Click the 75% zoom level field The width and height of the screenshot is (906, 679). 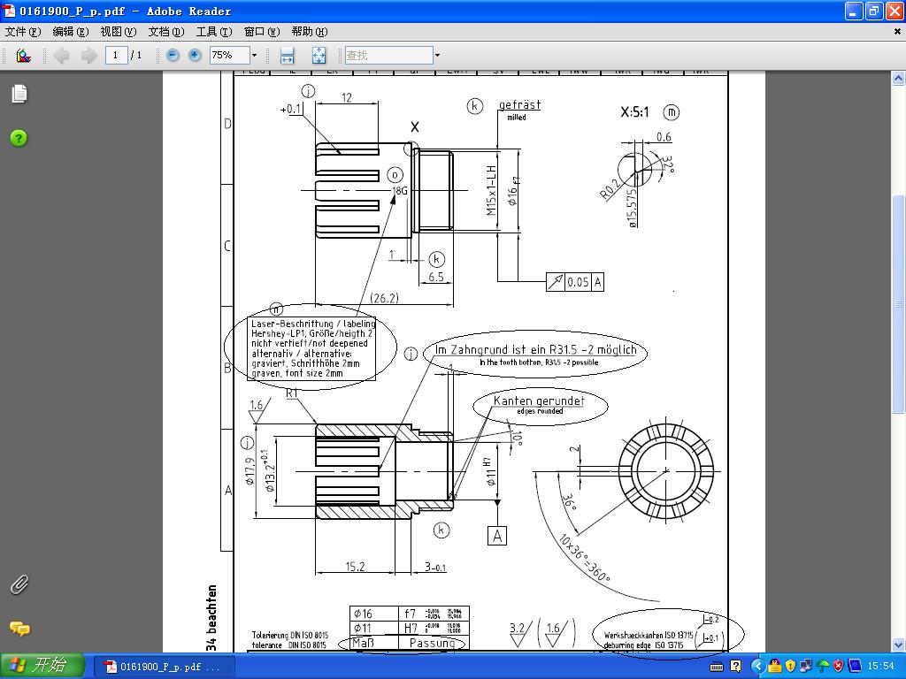[x=229, y=56]
